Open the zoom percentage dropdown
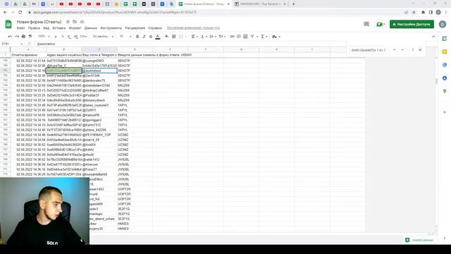This screenshot has height=254, width=451. (44, 37)
